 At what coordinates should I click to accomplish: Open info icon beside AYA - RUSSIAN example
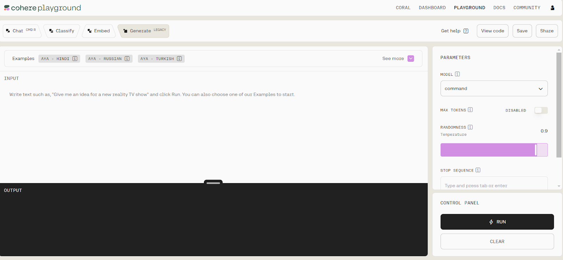point(127,59)
